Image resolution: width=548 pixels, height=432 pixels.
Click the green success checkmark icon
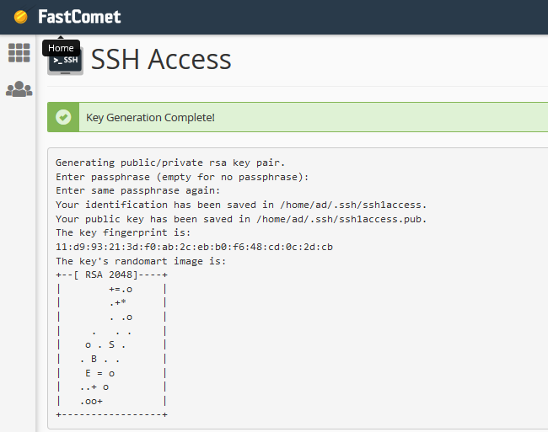click(x=63, y=117)
